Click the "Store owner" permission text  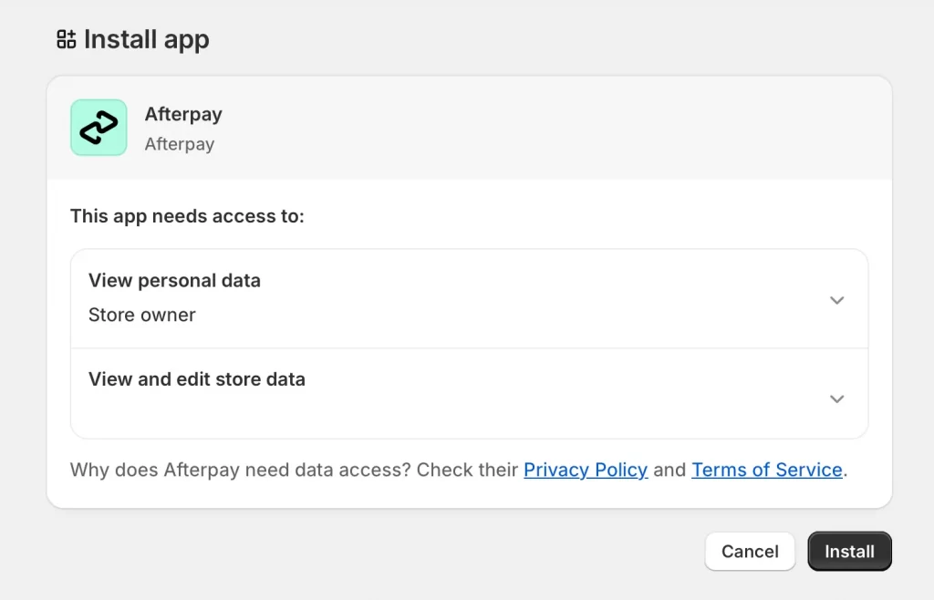coord(142,316)
